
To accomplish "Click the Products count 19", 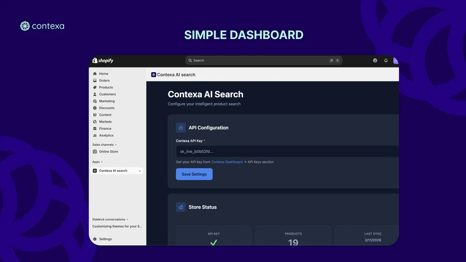I will (x=293, y=242).
